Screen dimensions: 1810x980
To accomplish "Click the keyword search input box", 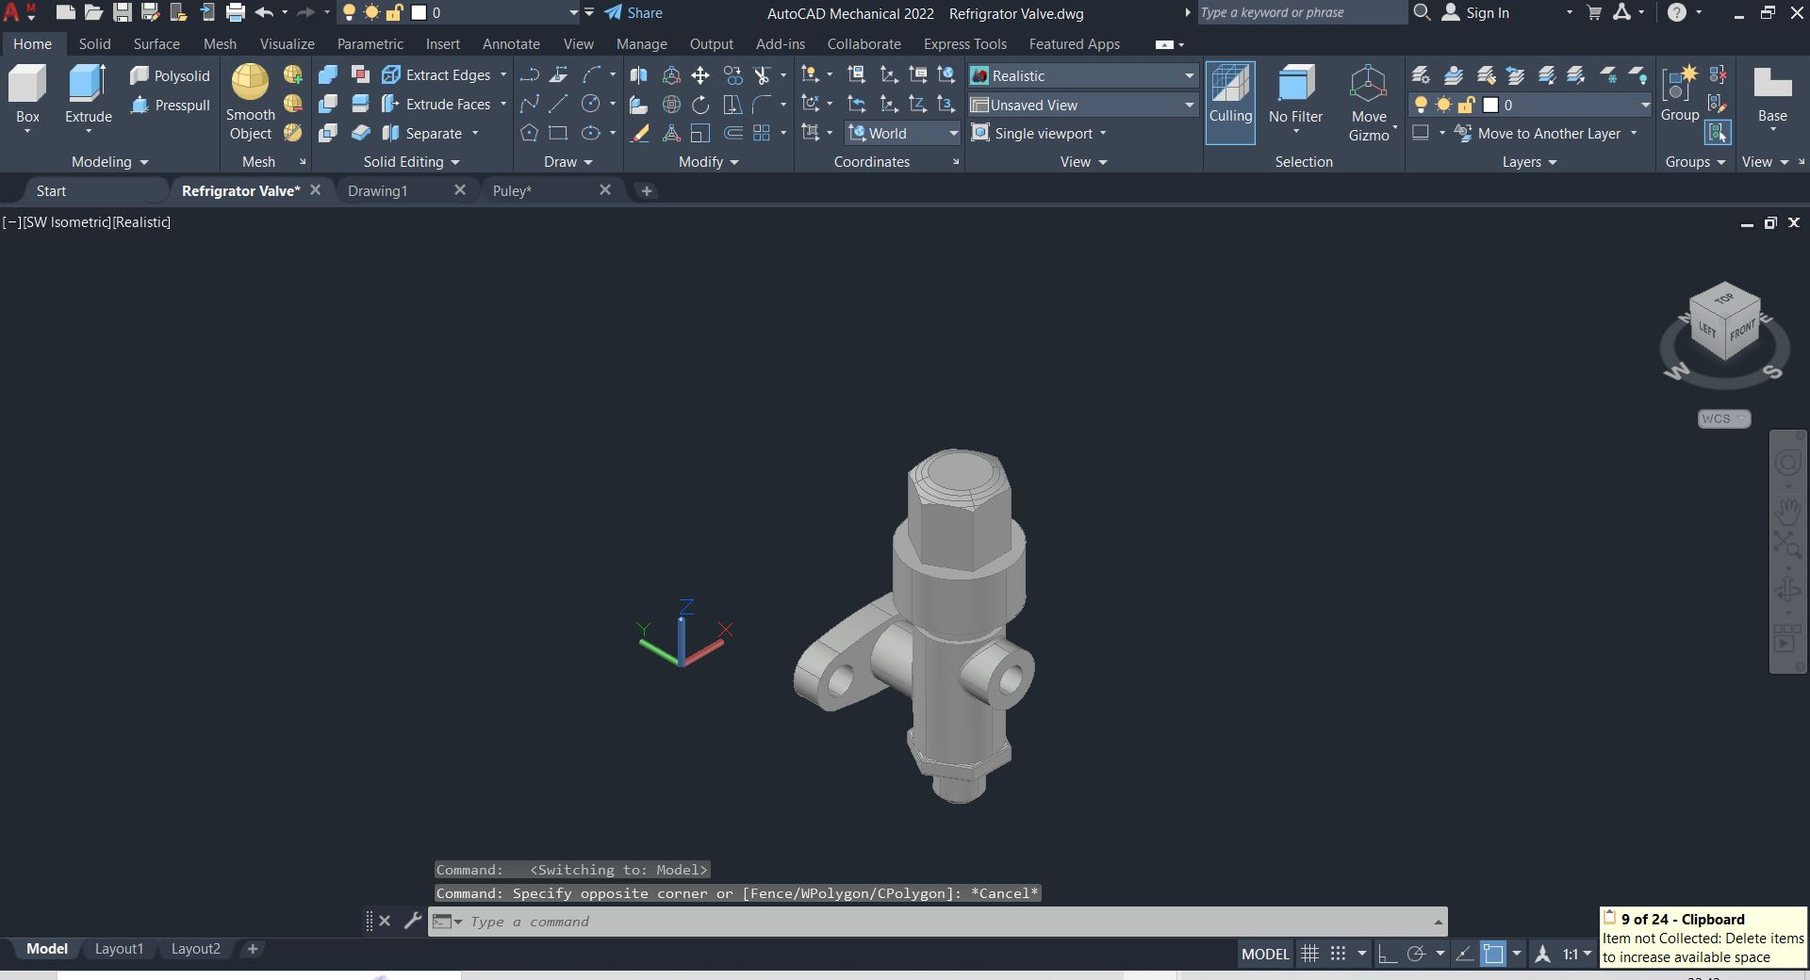I will pyautogui.click(x=1301, y=13).
